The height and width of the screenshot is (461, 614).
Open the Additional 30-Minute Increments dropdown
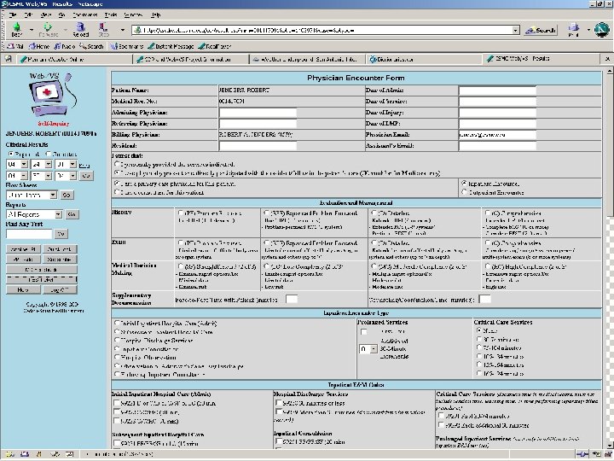pyautogui.click(x=368, y=349)
